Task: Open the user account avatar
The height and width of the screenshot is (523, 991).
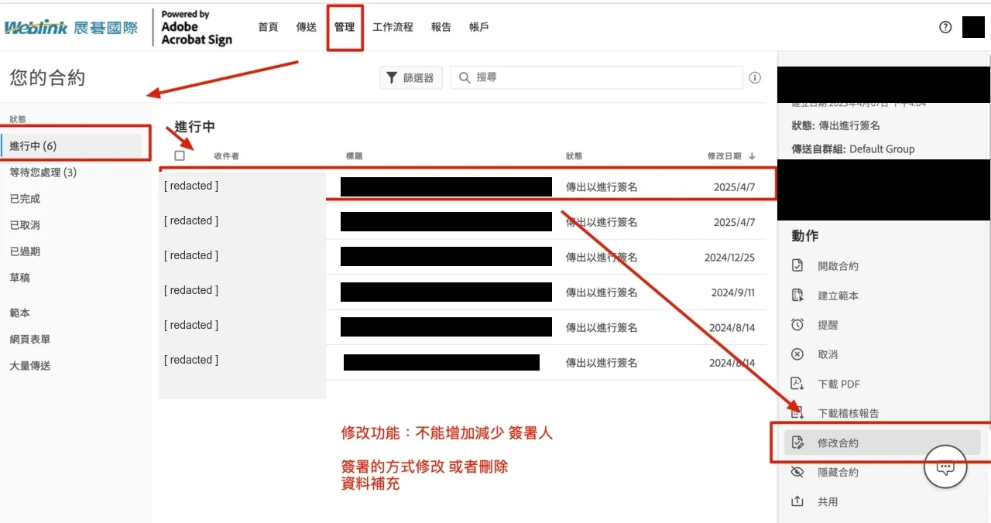Action: coord(973,27)
